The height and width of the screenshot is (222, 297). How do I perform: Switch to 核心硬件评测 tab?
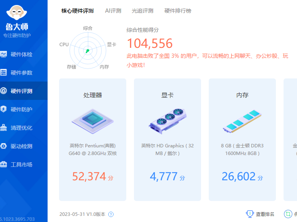[x=77, y=11]
